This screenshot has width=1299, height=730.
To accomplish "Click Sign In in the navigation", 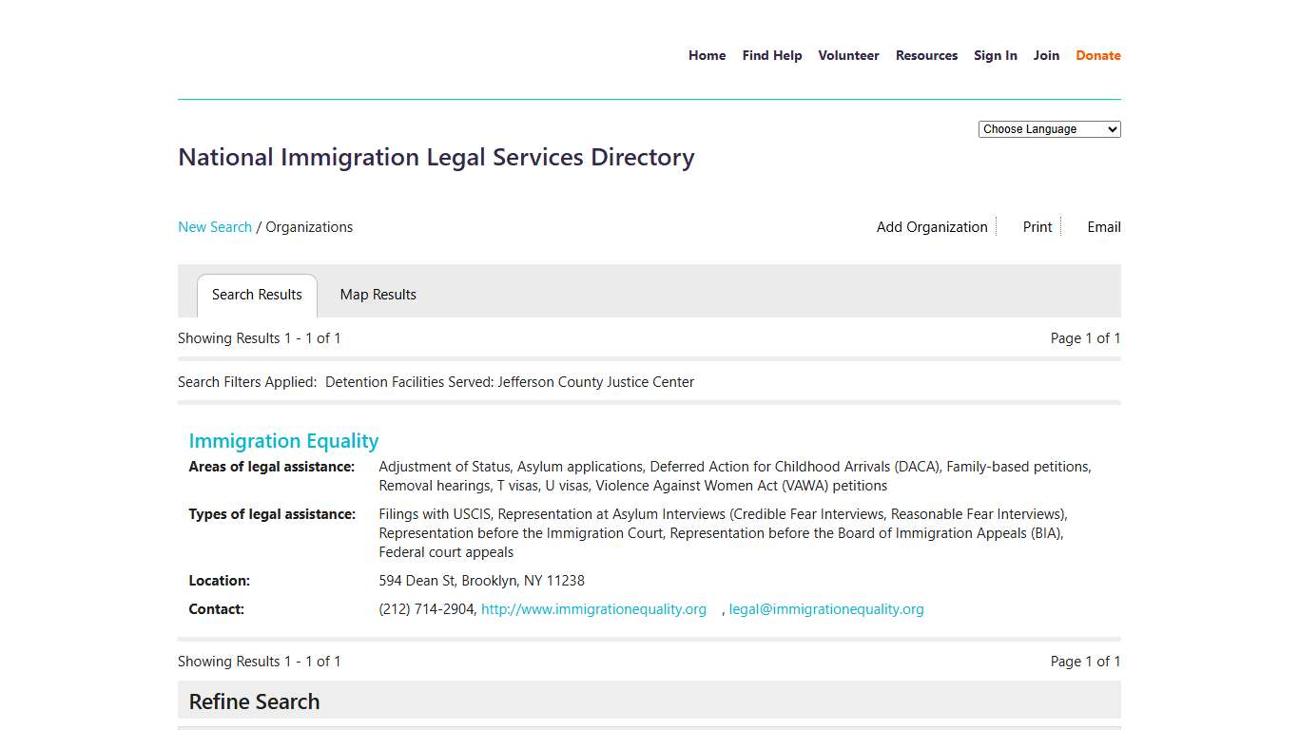I will 996,55.
